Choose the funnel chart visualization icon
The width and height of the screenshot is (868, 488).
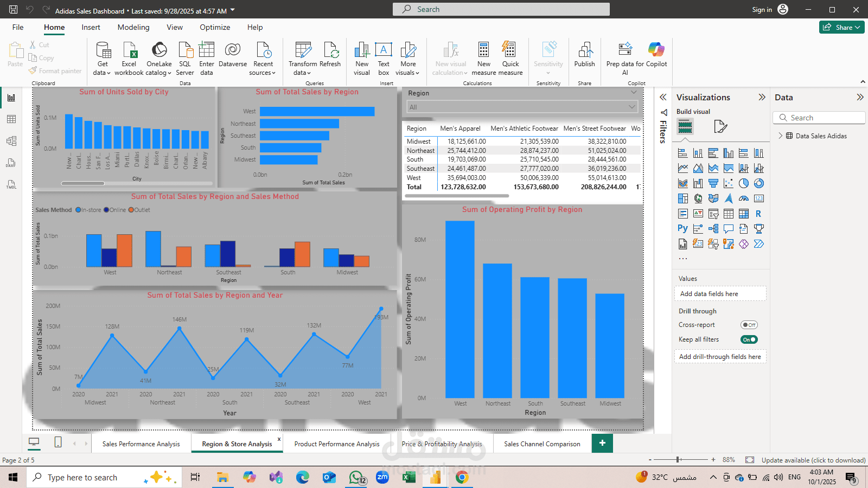coord(713,184)
